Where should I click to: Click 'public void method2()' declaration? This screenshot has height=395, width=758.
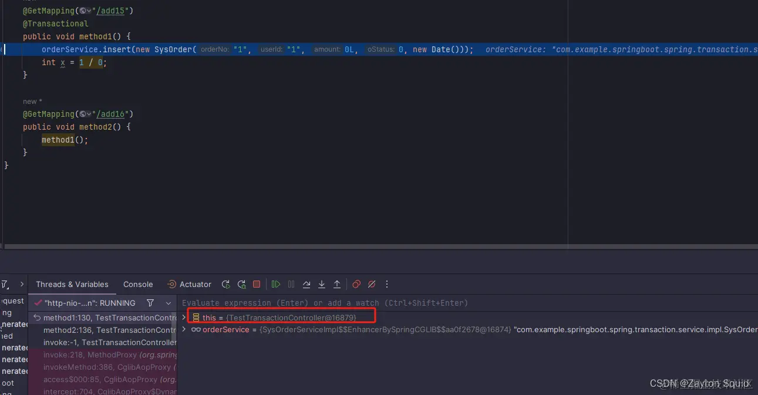76,127
